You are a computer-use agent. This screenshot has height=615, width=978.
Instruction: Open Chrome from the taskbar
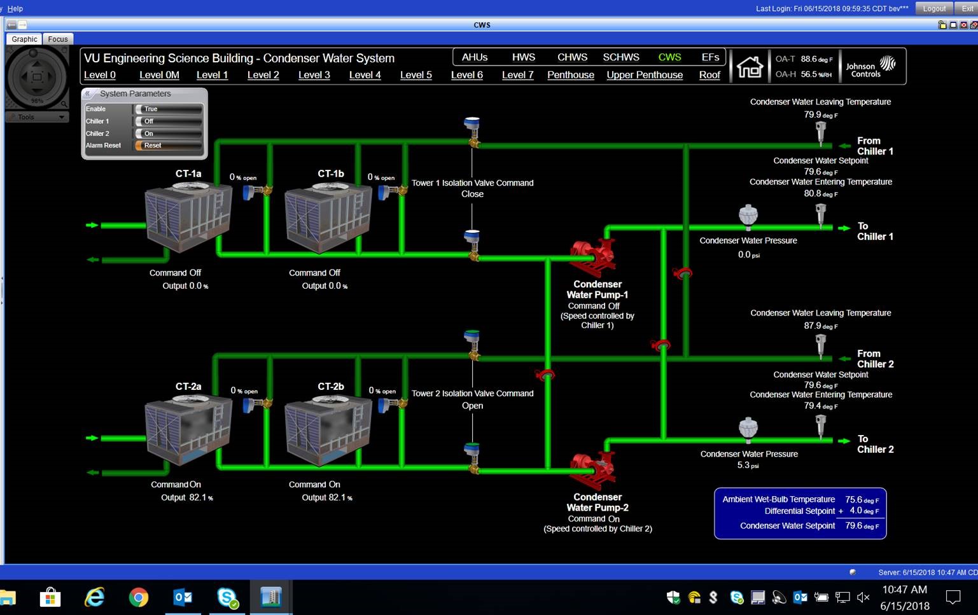139,597
